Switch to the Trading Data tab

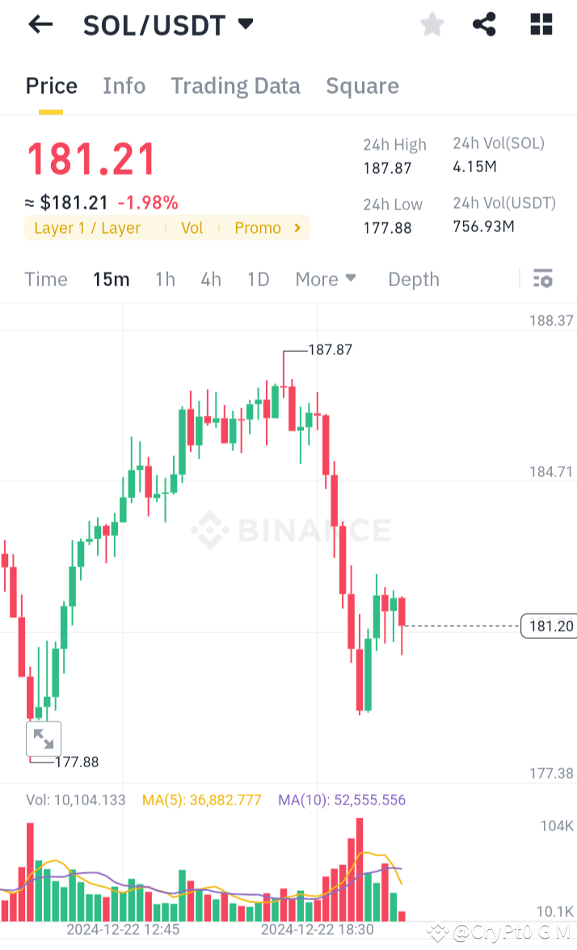(235, 86)
